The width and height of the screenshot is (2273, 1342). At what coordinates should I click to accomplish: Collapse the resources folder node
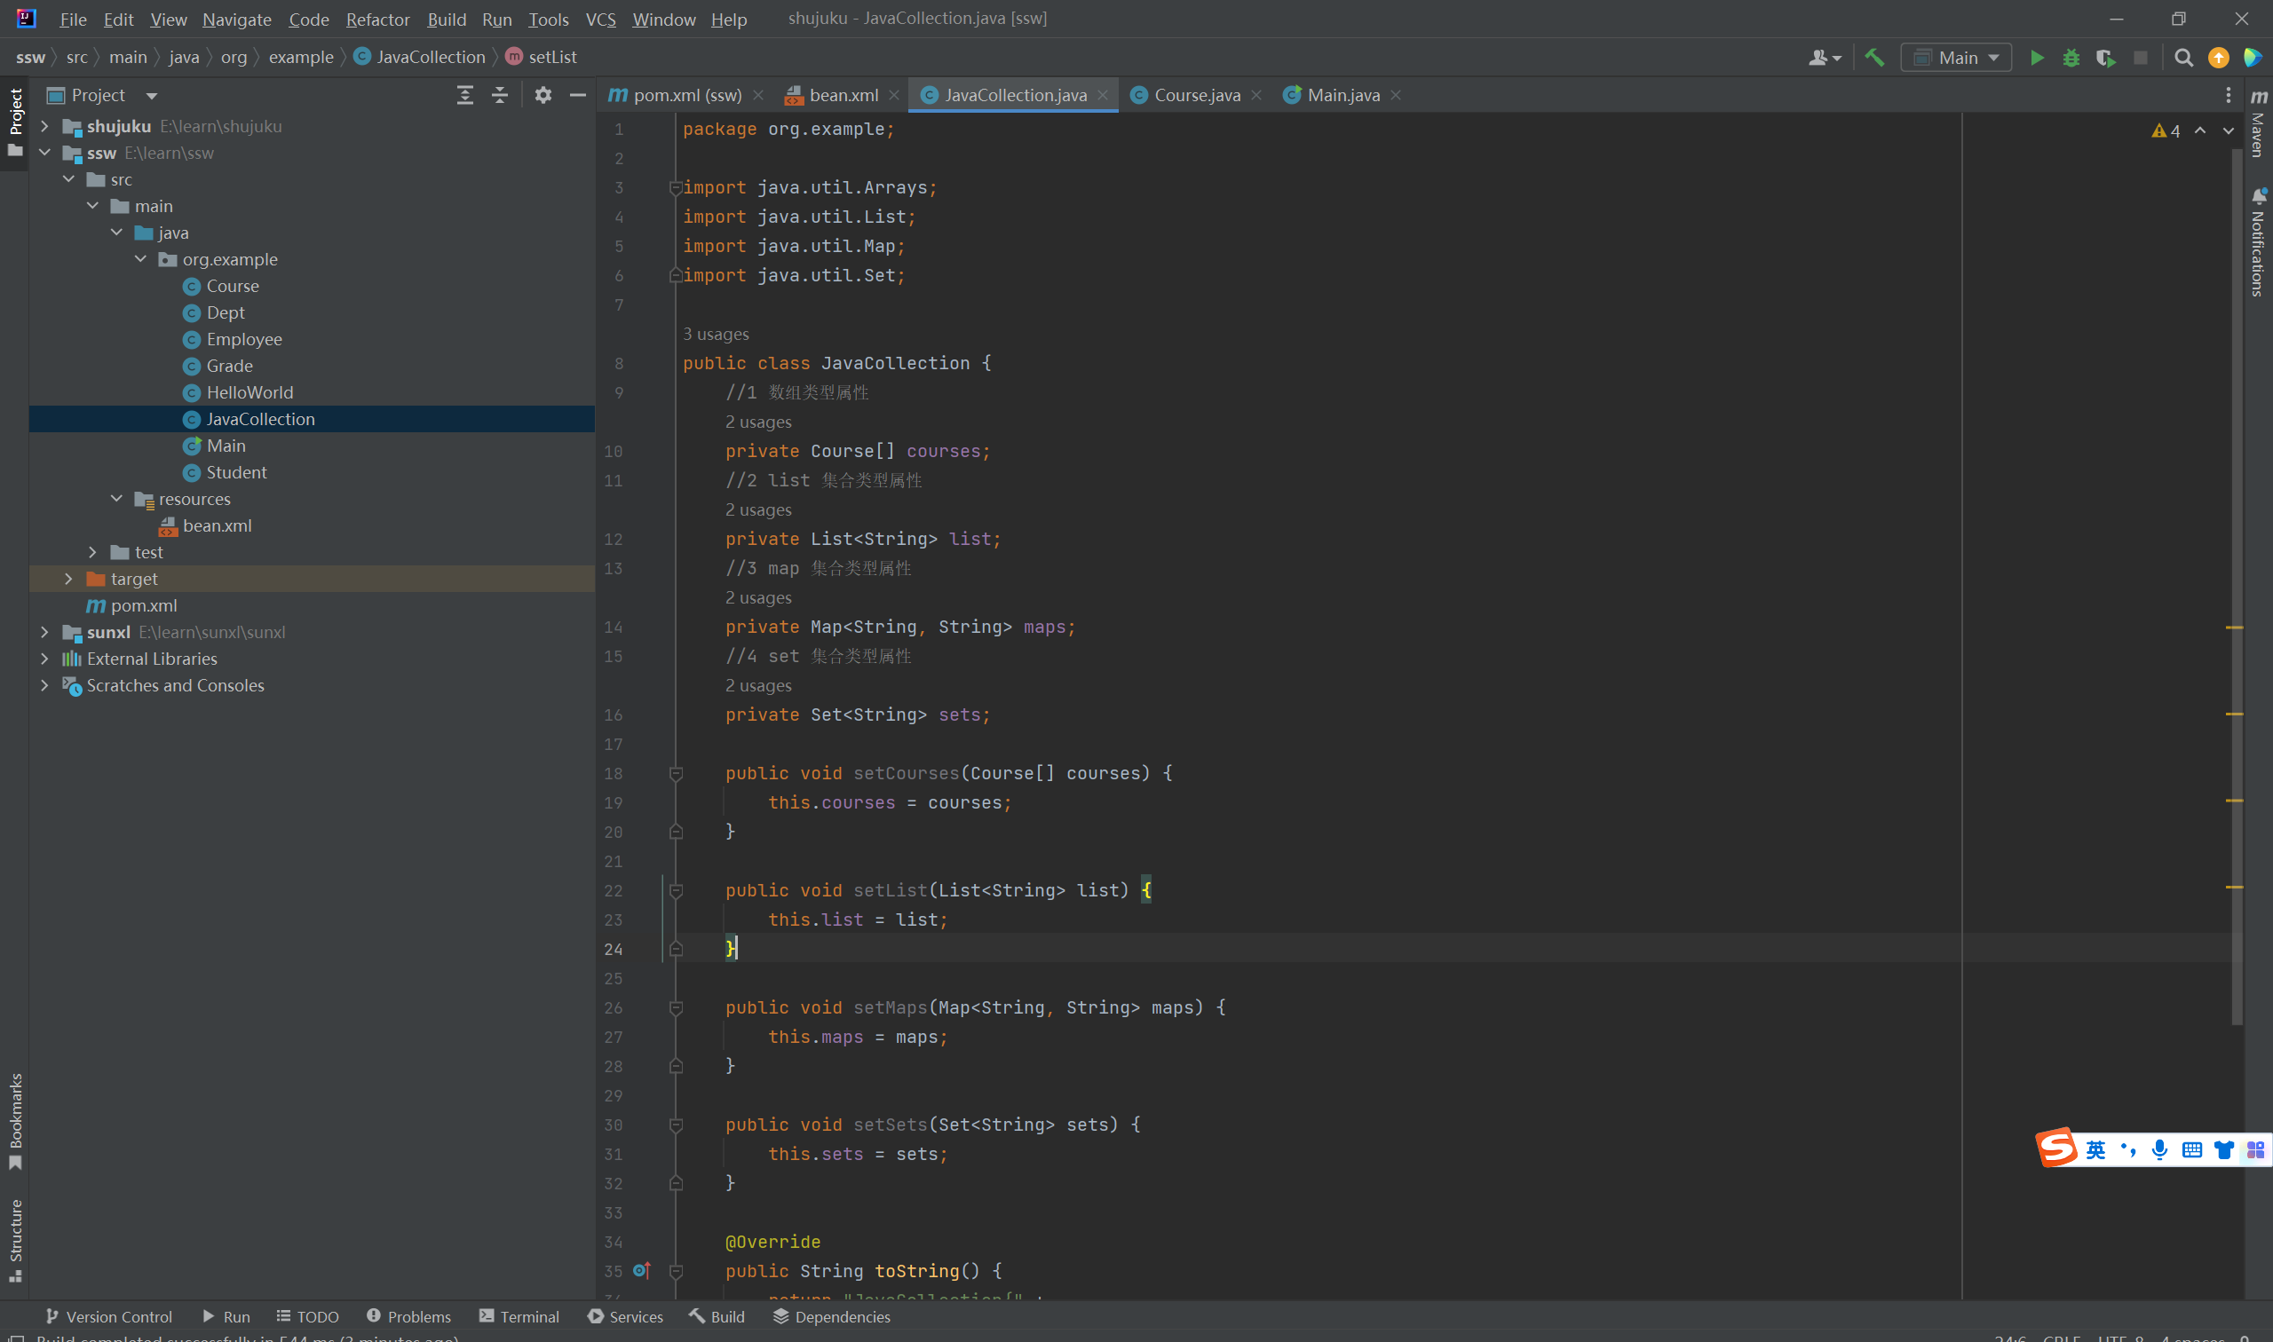coord(116,499)
